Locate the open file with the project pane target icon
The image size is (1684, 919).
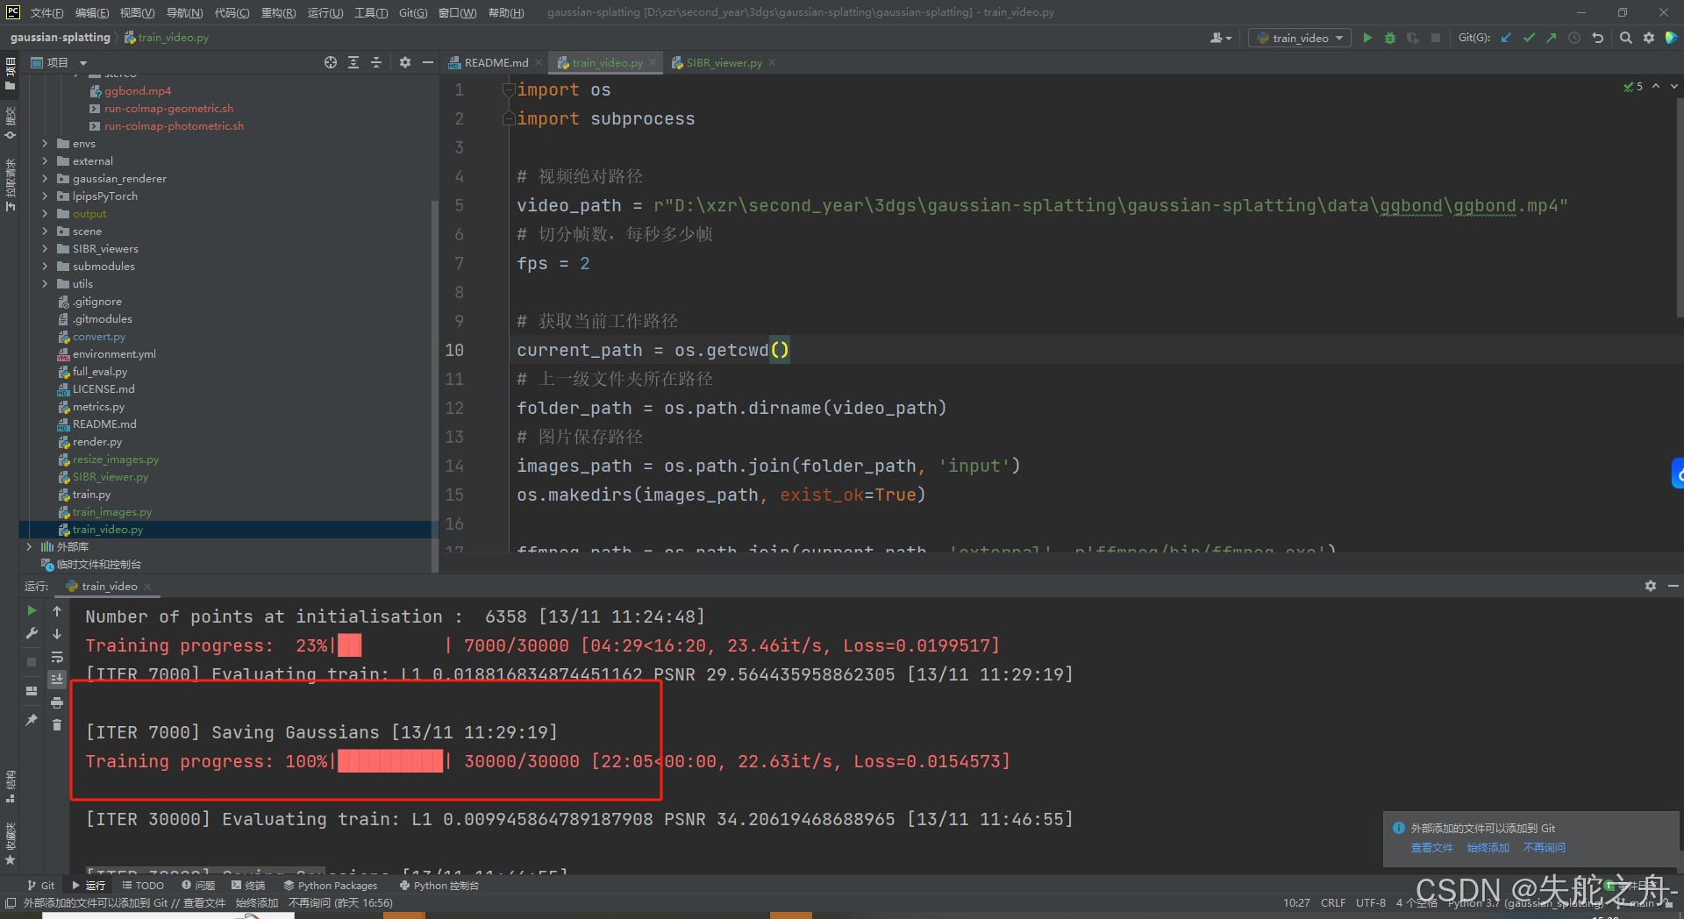click(x=331, y=62)
